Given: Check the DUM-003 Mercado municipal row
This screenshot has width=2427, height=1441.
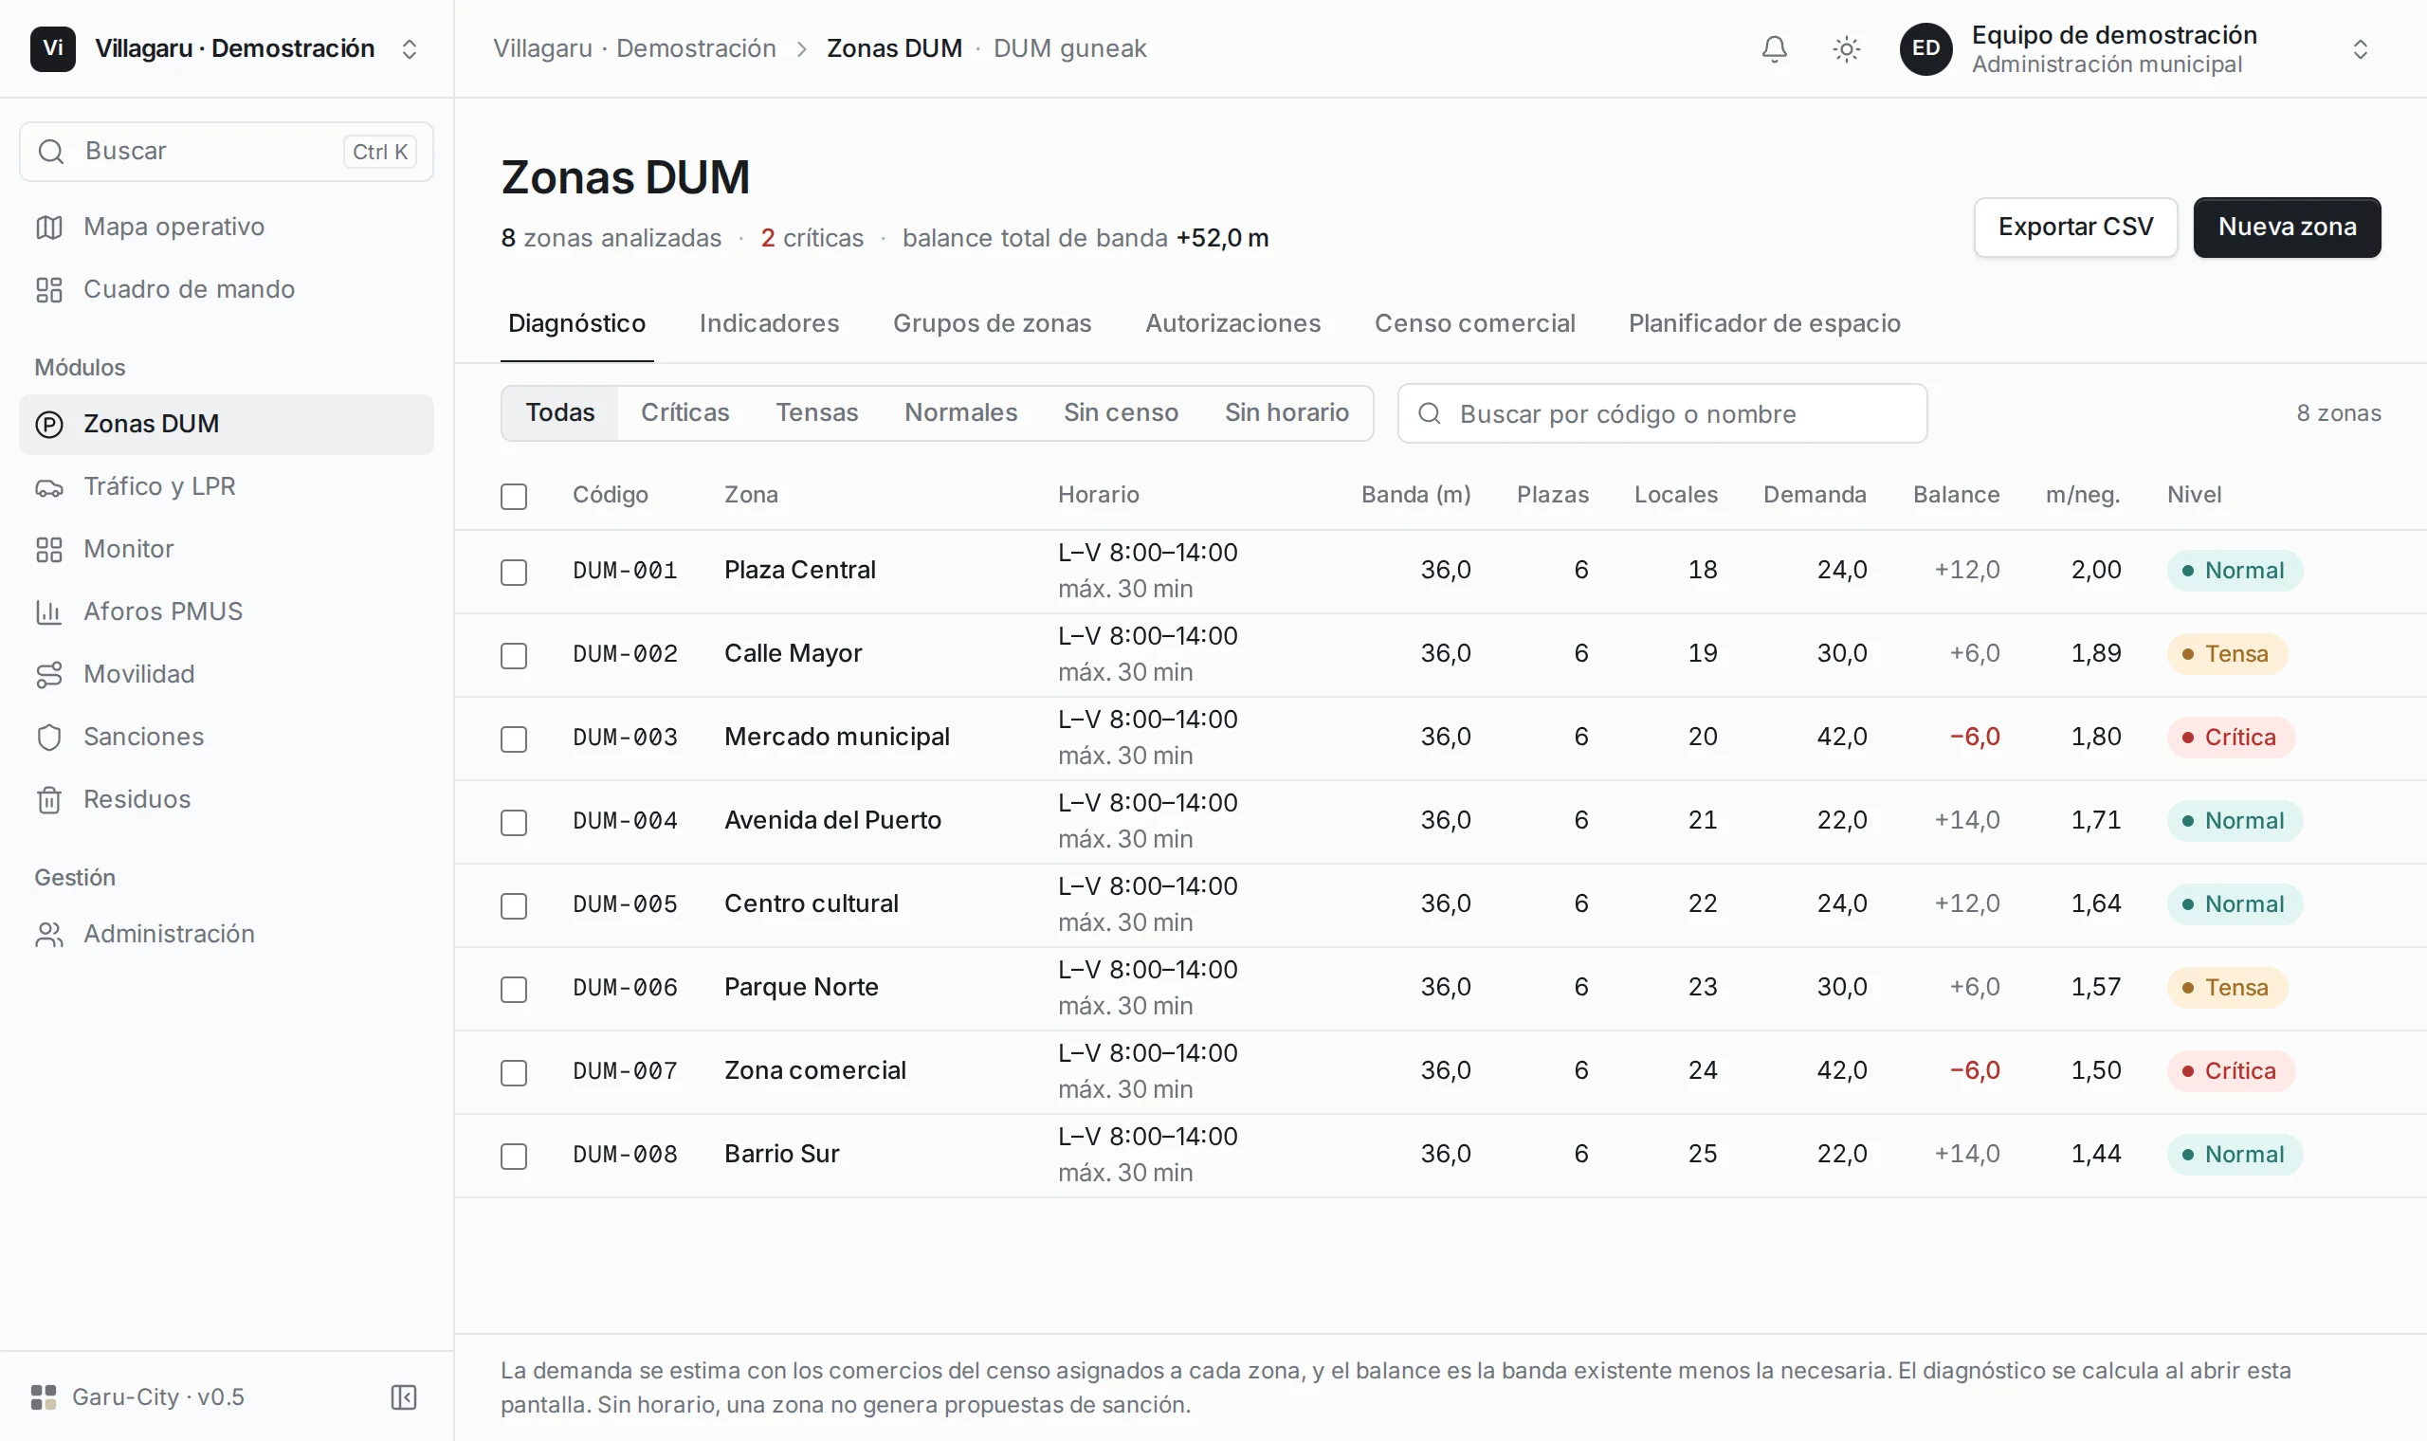Looking at the screenshot, I should (514, 739).
